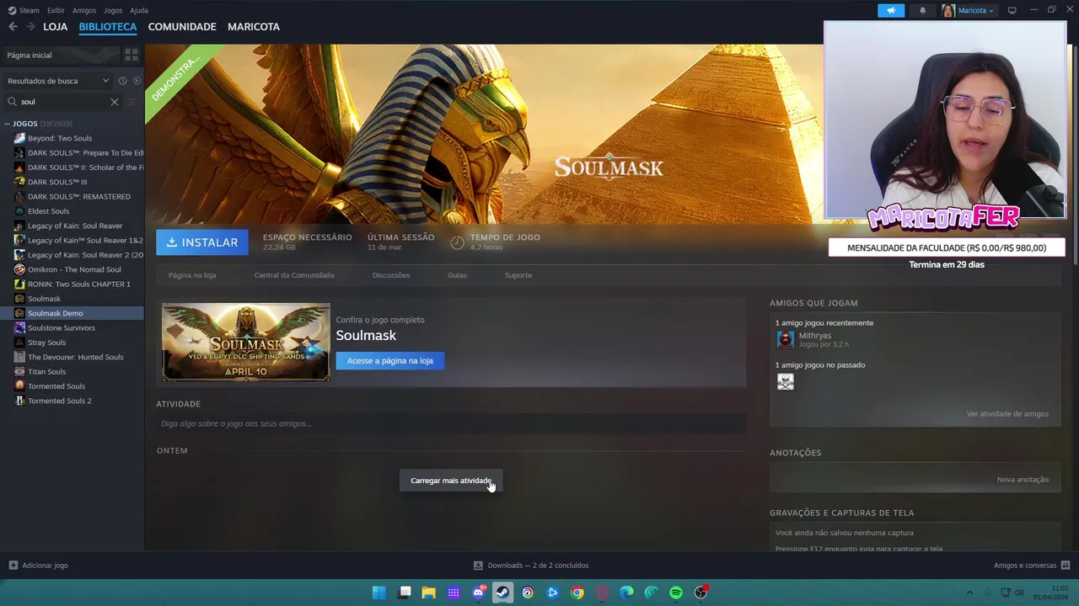
Task: Open the Jogos menu
Action: (x=113, y=10)
